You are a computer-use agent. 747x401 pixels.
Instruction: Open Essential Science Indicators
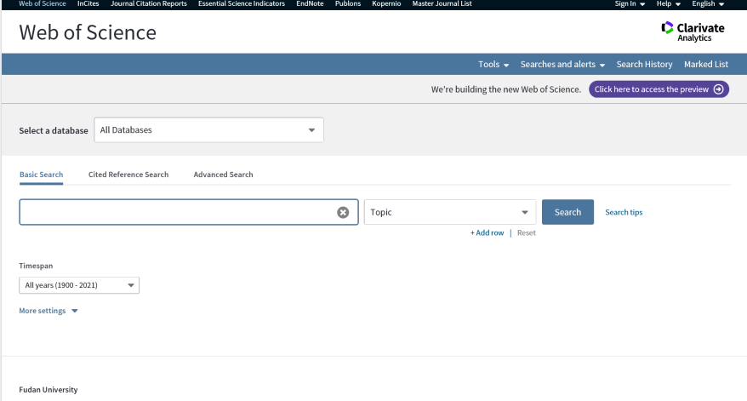242,3
